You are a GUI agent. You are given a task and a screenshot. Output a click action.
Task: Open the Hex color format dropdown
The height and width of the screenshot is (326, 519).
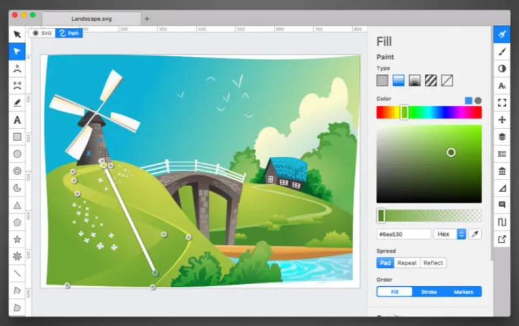pos(450,234)
